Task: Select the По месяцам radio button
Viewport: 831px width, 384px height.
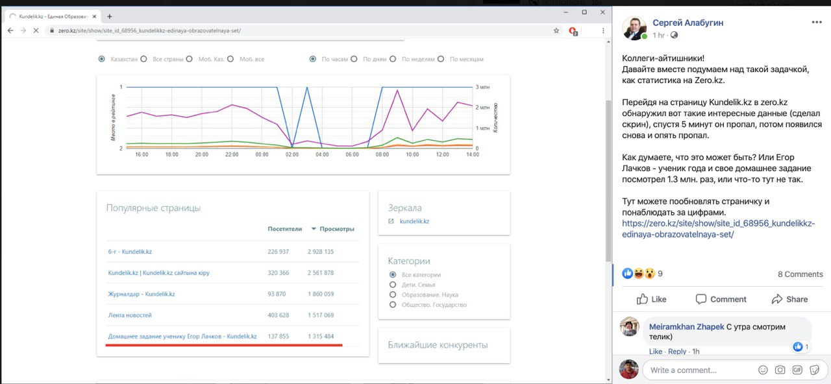Action: tap(441, 59)
